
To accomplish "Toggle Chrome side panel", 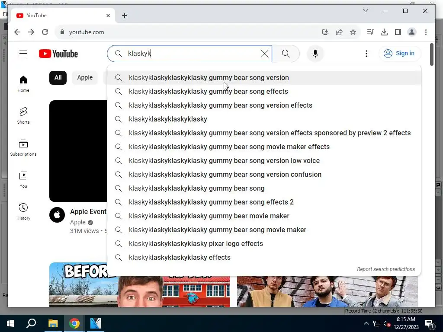I will pyautogui.click(x=398, y=32).
